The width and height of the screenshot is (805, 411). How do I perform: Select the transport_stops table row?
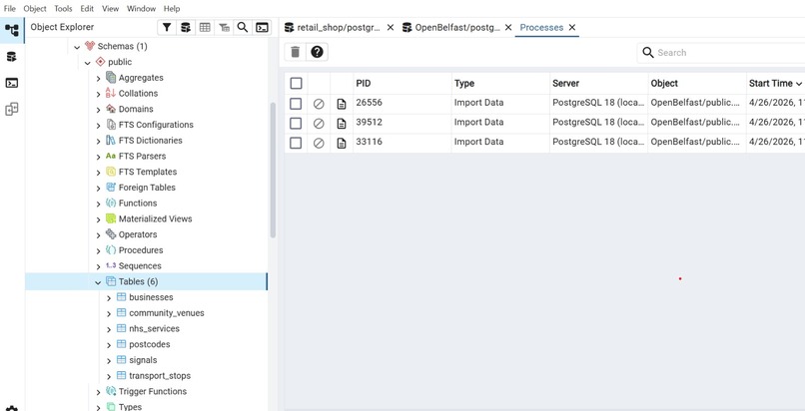[146, 376]
